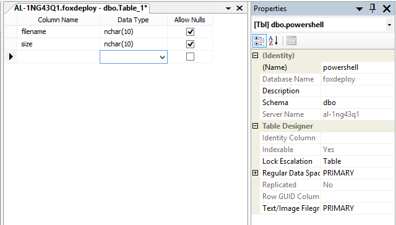
Task: Open Properties window position menu arrow
Action: point(359,9)
